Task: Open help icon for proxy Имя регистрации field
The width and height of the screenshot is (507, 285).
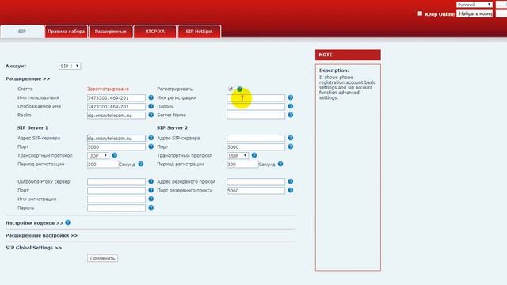Action: (x=151, y=199)
